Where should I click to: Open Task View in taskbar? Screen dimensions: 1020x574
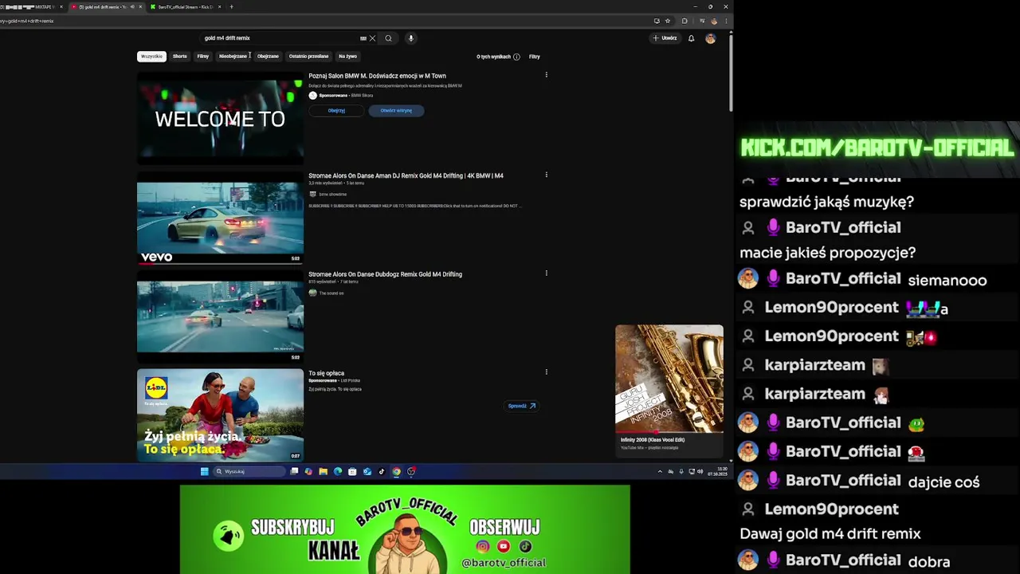coord(294,471)
